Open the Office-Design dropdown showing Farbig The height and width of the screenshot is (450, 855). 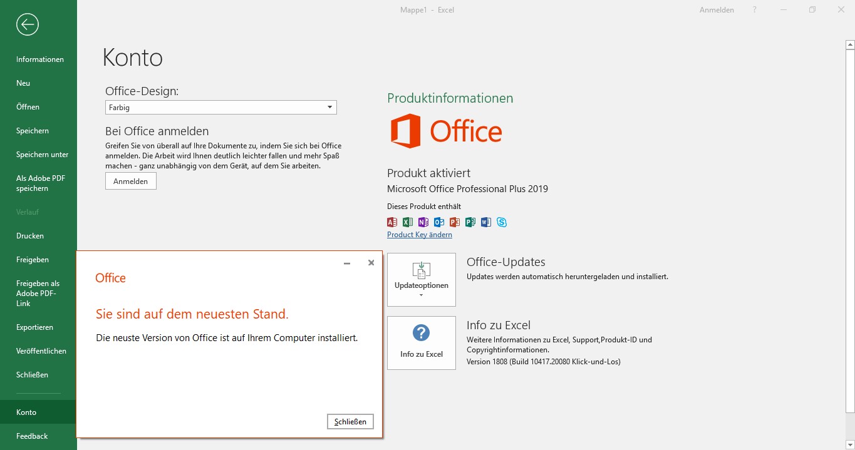[x=220, y=108]
